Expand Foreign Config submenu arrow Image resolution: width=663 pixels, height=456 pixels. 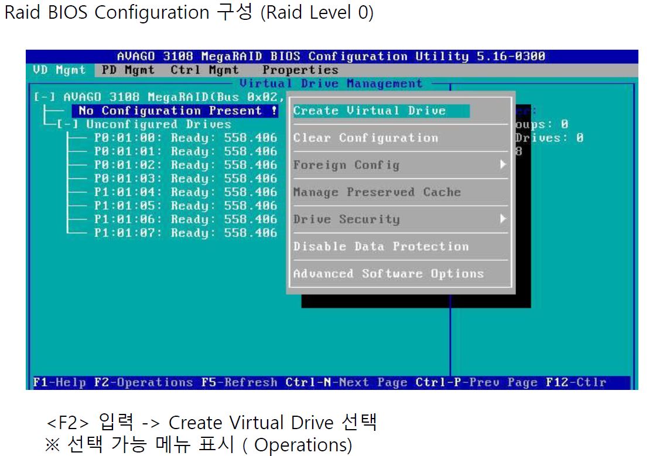pyautogui.click(x=502, y=165)
